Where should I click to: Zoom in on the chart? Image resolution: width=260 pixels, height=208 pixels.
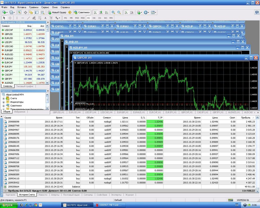click(x=113, y=12)
